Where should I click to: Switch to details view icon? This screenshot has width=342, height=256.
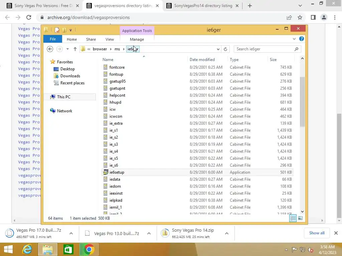point(293,218)
